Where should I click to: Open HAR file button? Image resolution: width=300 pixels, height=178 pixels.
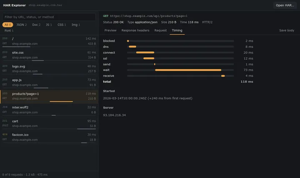[285, 5]
